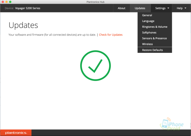Click the up-to-date status message text

[52, 35]
